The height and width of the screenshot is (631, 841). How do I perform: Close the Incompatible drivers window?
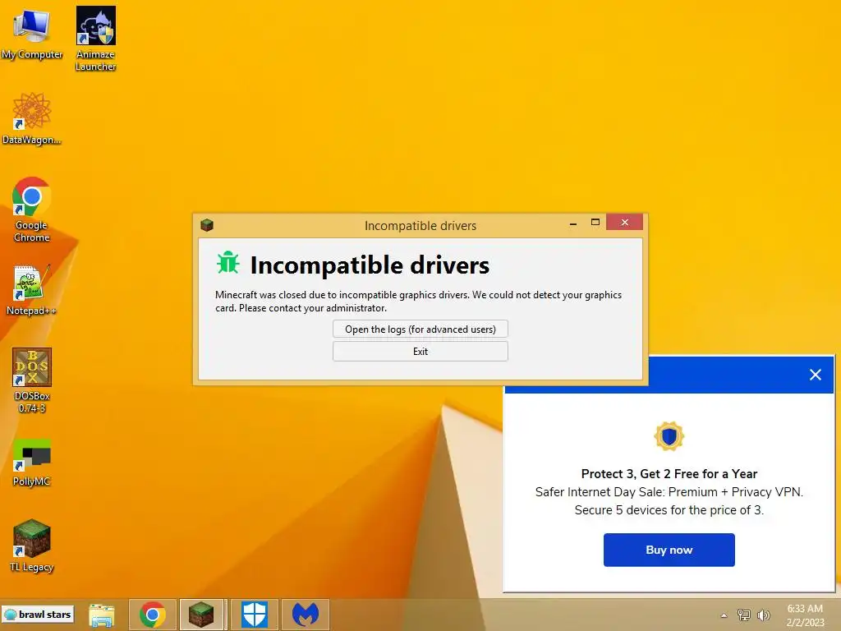[x=624, y=222]
